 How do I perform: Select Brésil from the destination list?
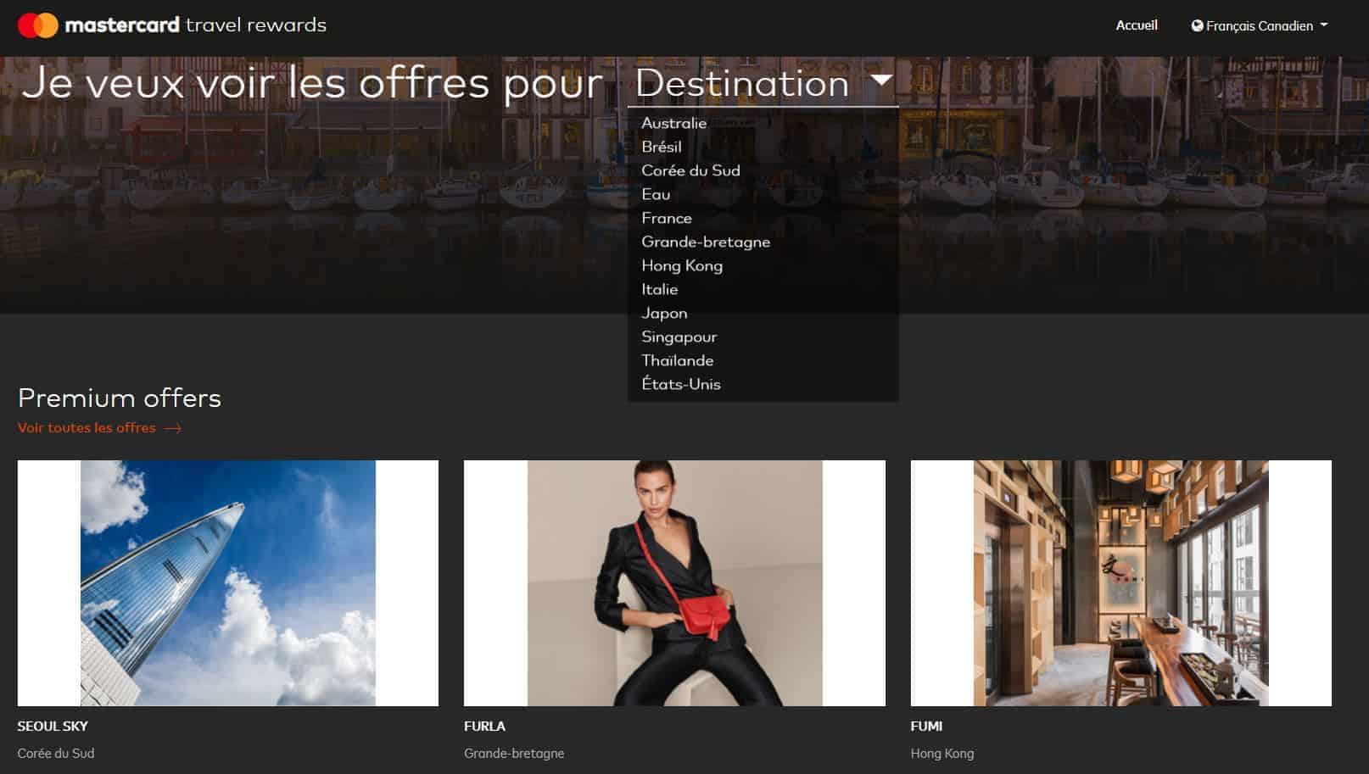tap(662, 147)
